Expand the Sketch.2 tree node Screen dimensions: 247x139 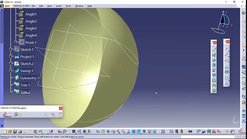(10, 63)
